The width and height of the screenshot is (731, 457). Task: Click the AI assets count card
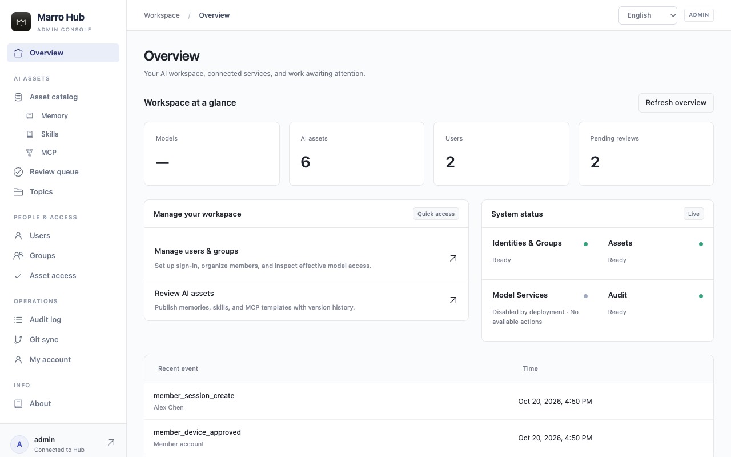tap(356, 154)
